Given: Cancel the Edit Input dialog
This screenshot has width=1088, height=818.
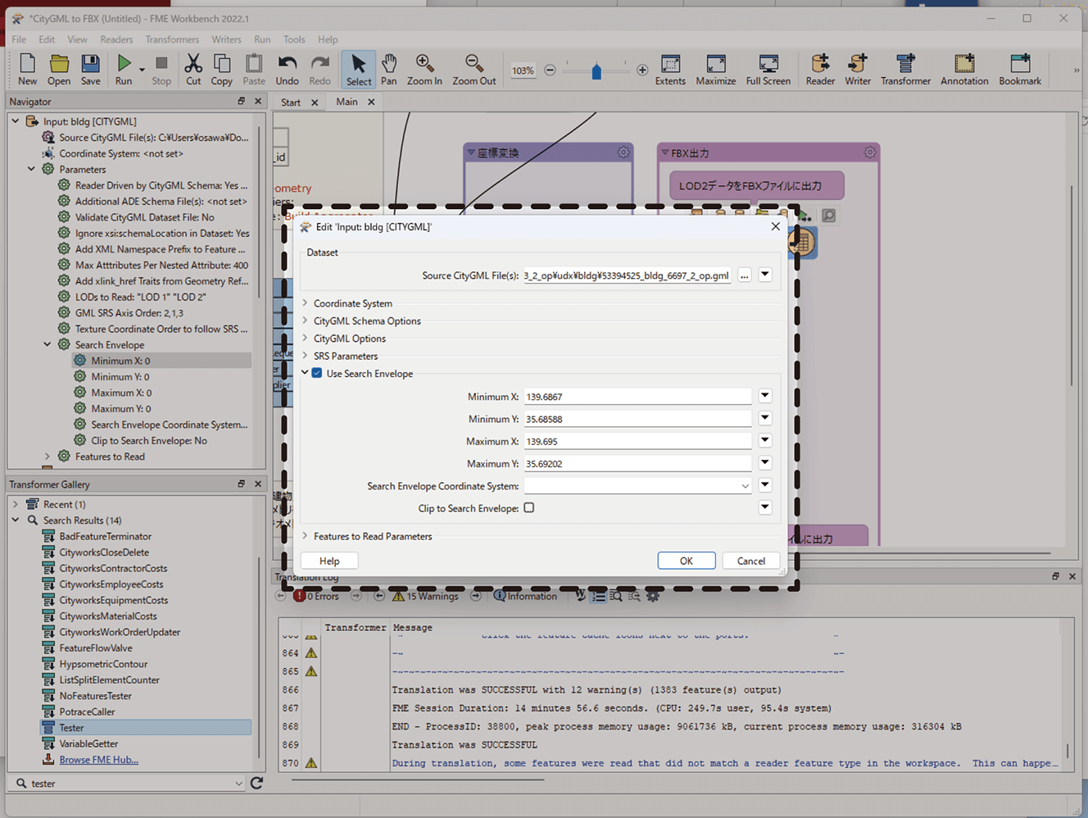Looking at the screenshot, I should coord(751,561).
